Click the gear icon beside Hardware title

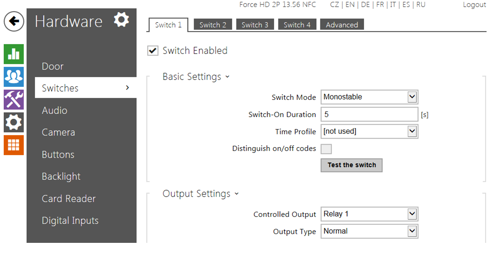[122, 20]
